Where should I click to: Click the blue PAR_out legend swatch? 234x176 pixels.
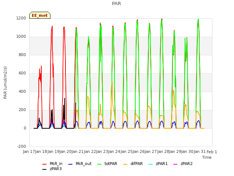tap(70, 164)
